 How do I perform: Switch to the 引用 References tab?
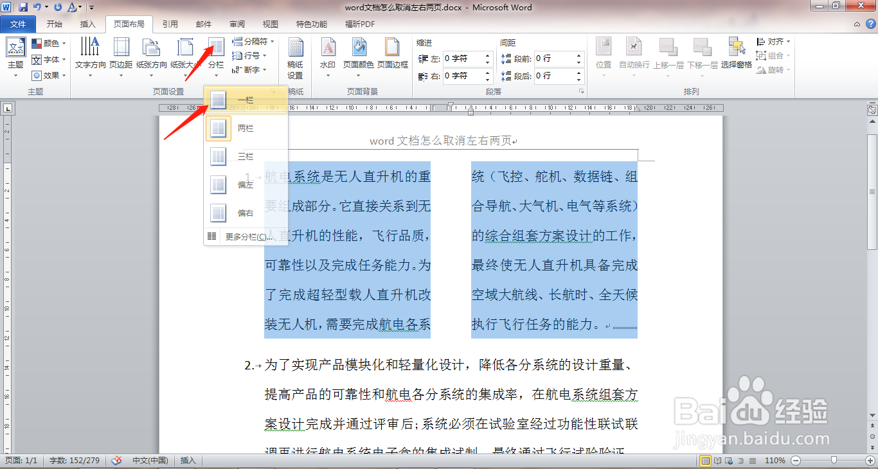(x=170, y=24)
